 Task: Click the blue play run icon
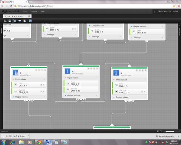[30, 21]
